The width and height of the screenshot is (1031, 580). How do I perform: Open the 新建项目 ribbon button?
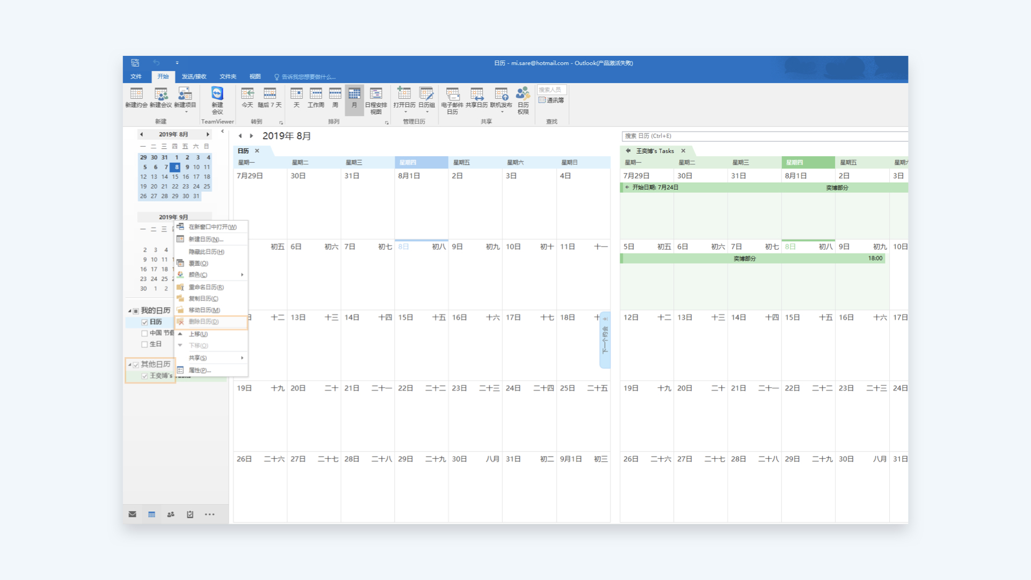point(185,99)
